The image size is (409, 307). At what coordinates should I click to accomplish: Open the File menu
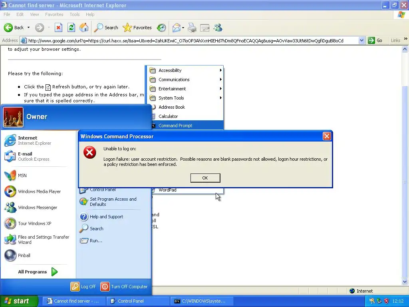tap(7, 14)
